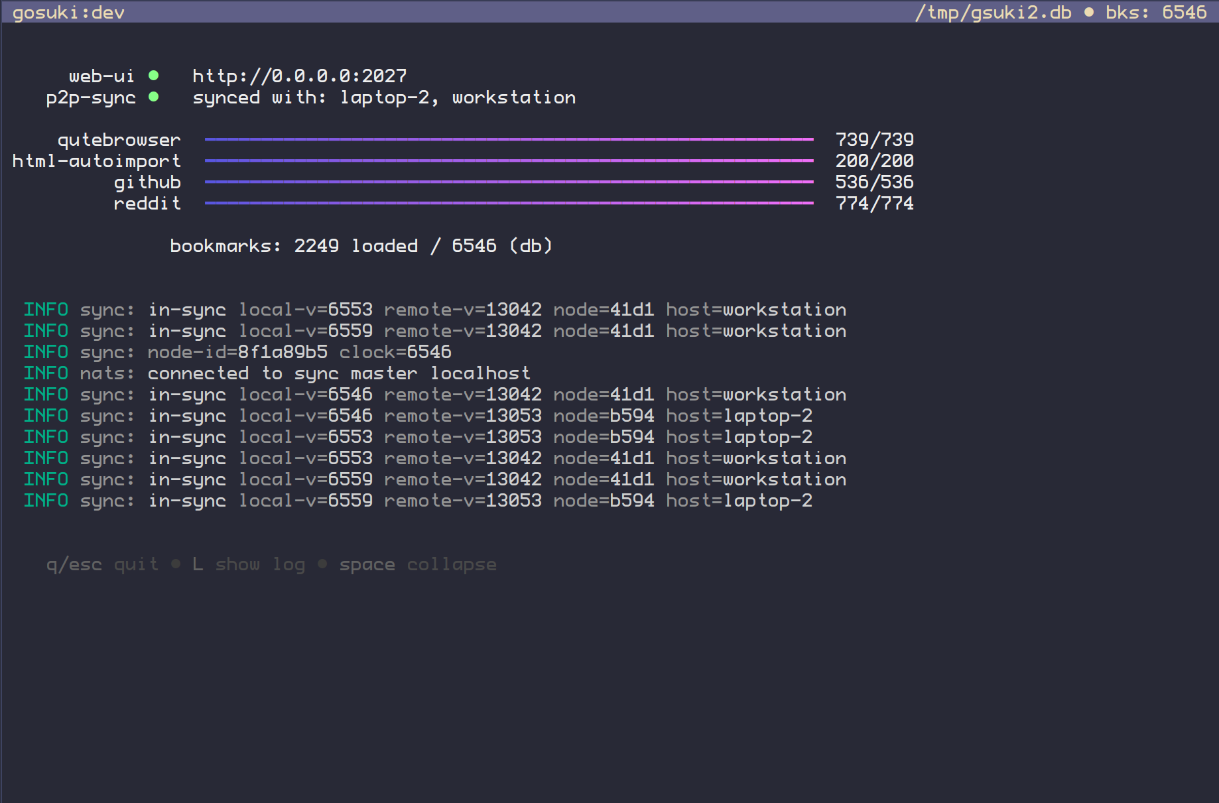Click the 774/774 count
This screenshot has width=1219, height=803.
click(874, 204)
